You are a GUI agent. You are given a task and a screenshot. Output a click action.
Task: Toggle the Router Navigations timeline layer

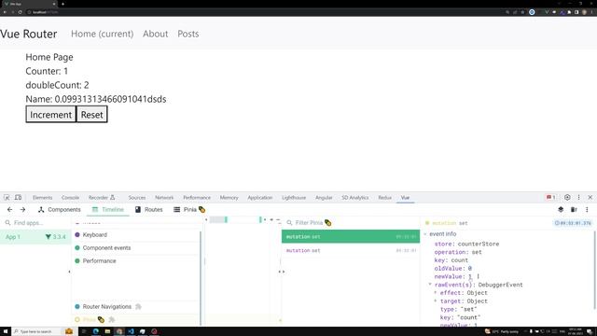(x=135, y=307)
